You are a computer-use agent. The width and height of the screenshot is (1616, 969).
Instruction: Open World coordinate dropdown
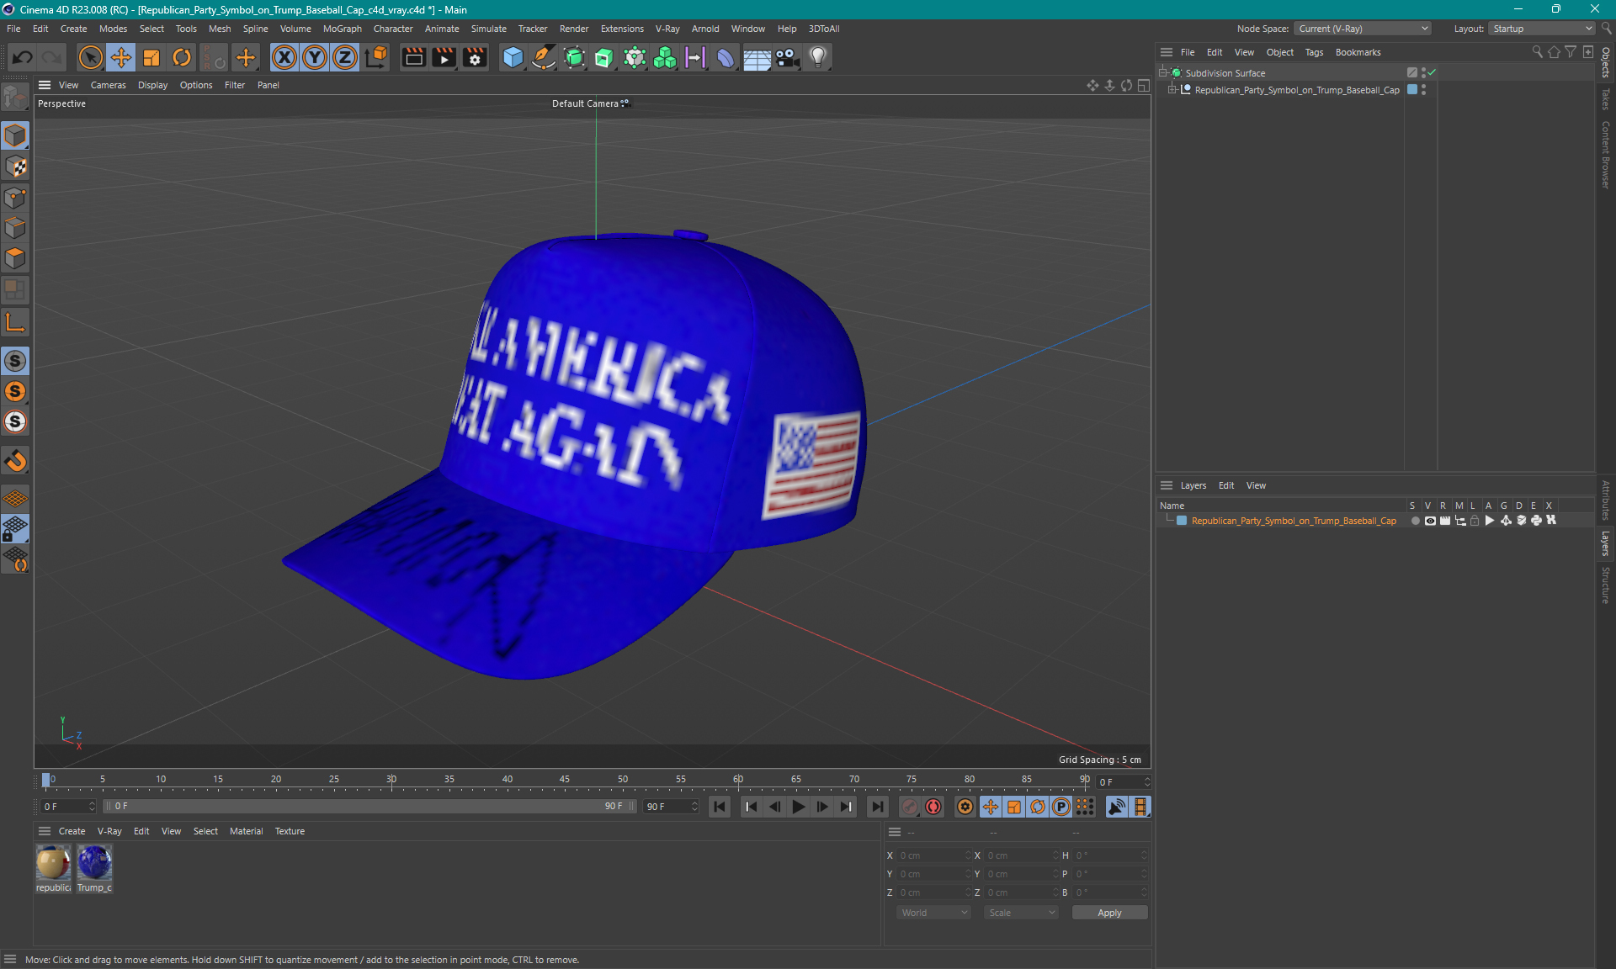coord(933,913)
